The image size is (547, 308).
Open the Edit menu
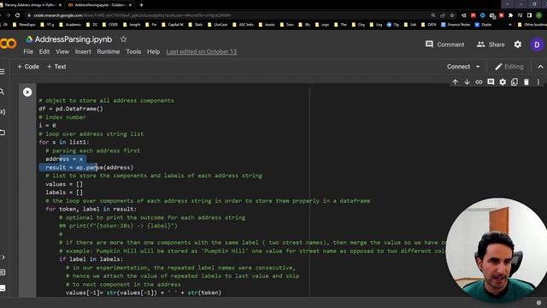44,51
